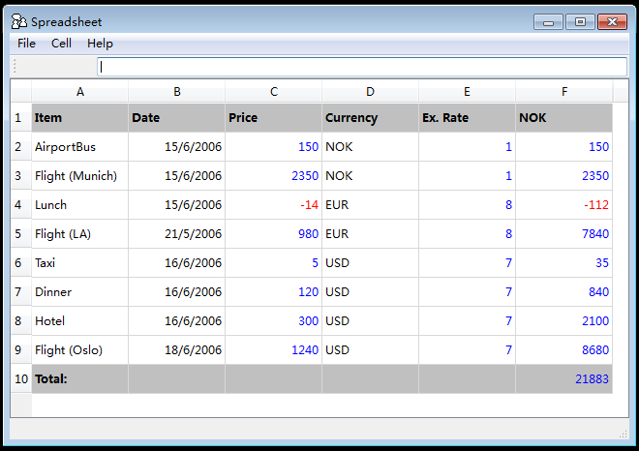Select row 4 header
This screenshot has width=639, height=451.
(x=20, y=204)
